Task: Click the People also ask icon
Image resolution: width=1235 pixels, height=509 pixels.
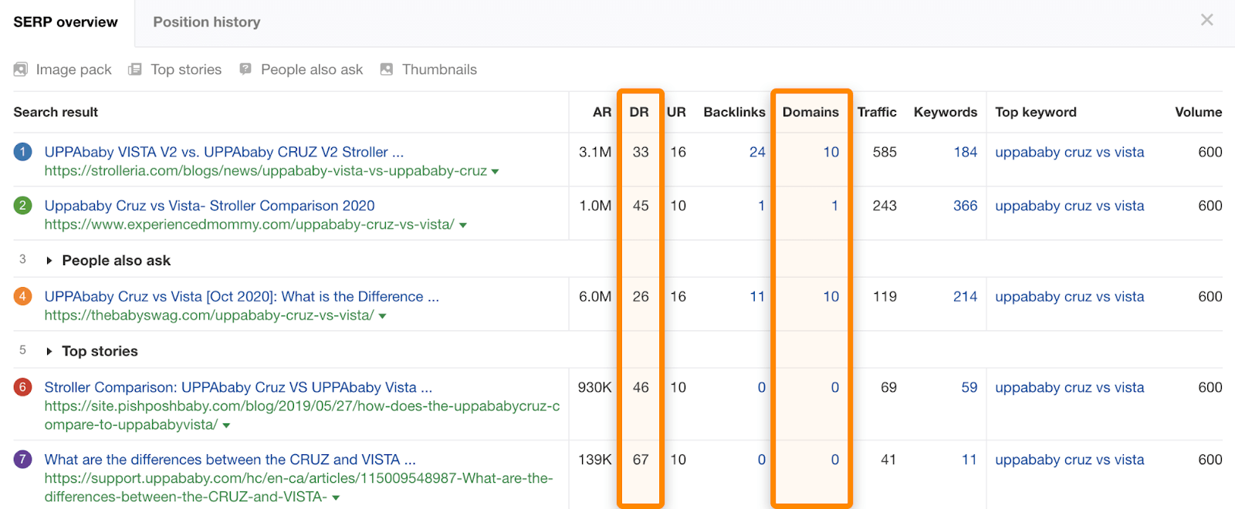Action: point(245,69)
